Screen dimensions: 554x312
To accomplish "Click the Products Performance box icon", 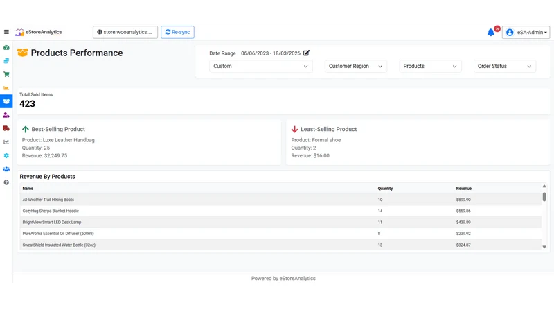I will [22, 53].
